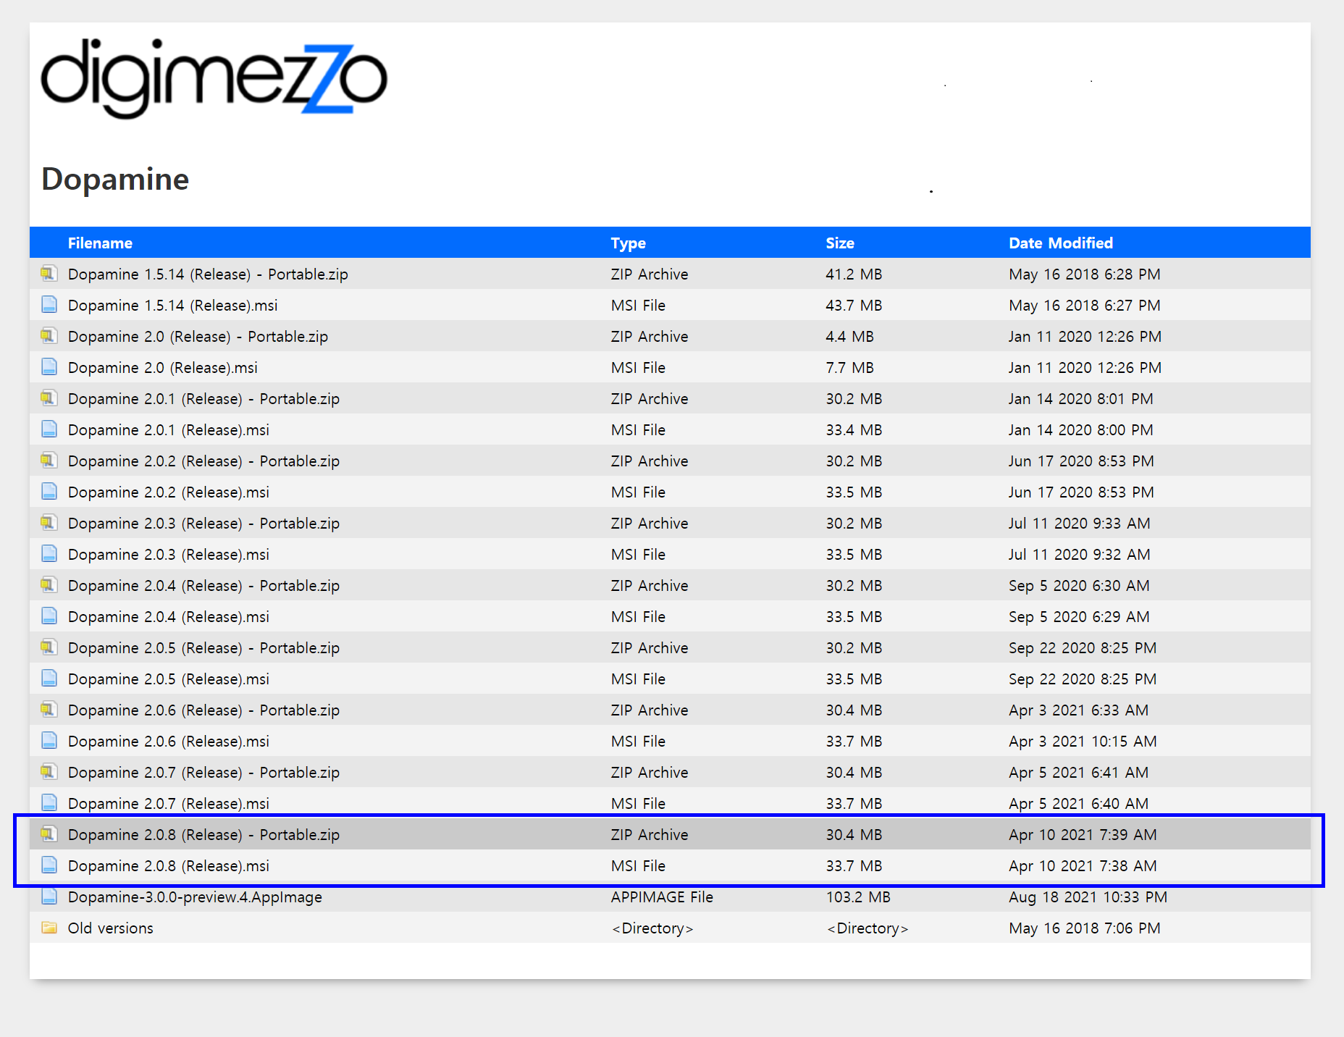Screen dimensions: 1344x1037
Task: Download Dopamine 2.0 (Release) - Portable.zip
Action: [198, 337]
